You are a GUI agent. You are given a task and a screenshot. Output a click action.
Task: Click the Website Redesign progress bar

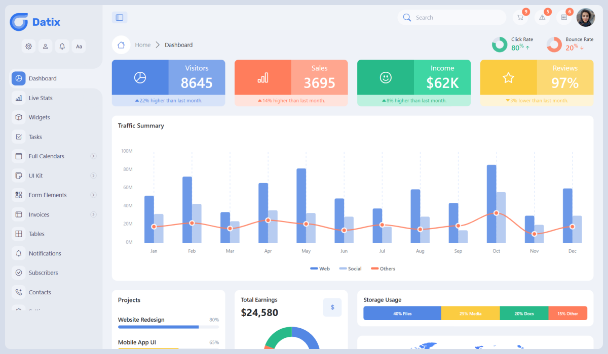tap(168, 327)
